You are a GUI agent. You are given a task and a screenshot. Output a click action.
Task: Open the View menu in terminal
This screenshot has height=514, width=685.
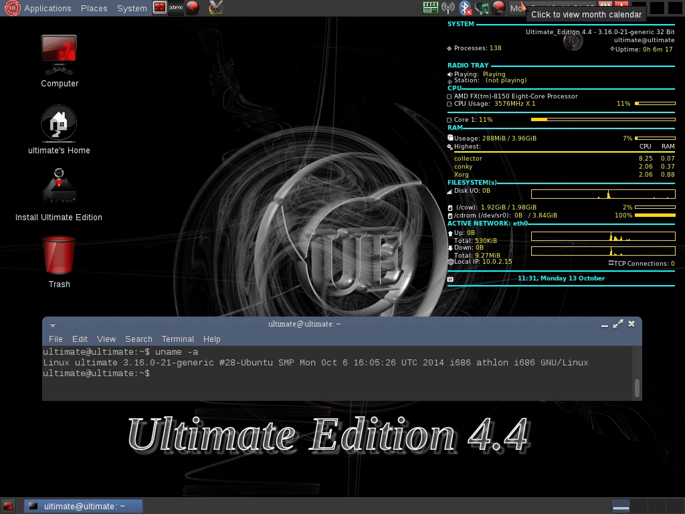pyautogui.click(x=106, y=339)
